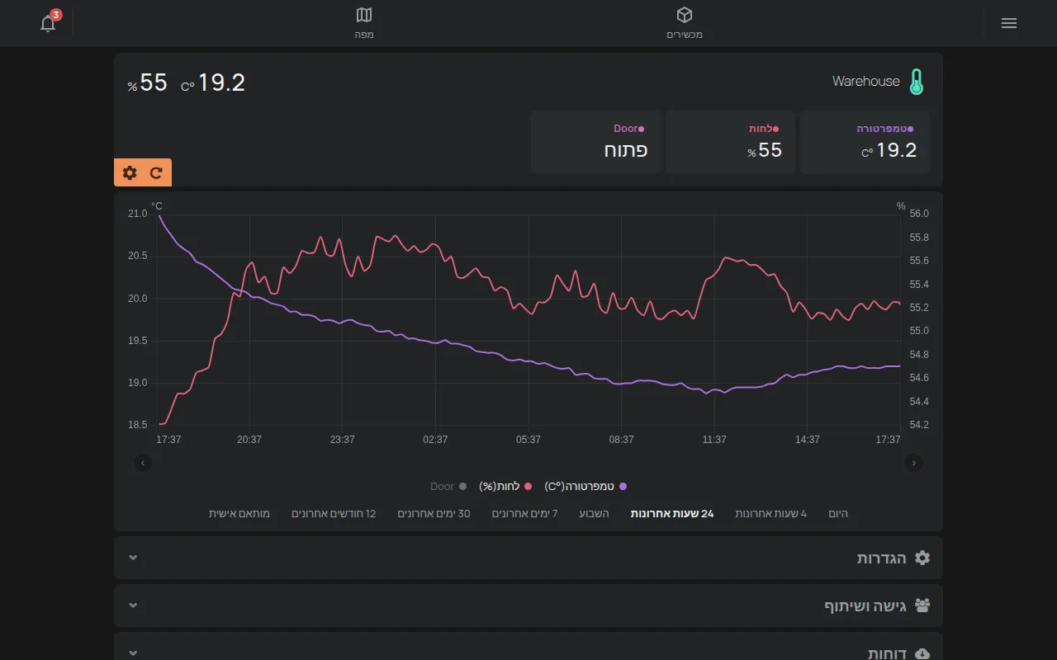The image size is (1057, 660).
Task: Toggle the Door series in legend
Action: pos(448,487)
